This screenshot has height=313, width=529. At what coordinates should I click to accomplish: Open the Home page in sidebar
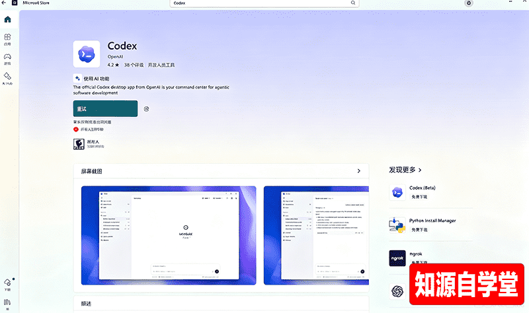point(7,19)
